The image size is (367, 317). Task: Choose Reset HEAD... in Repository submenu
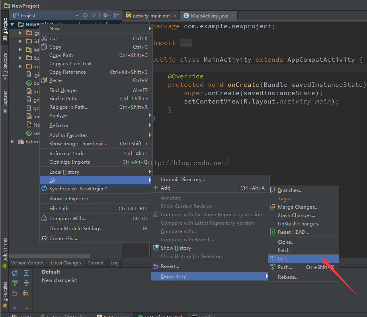pos(304,232)
